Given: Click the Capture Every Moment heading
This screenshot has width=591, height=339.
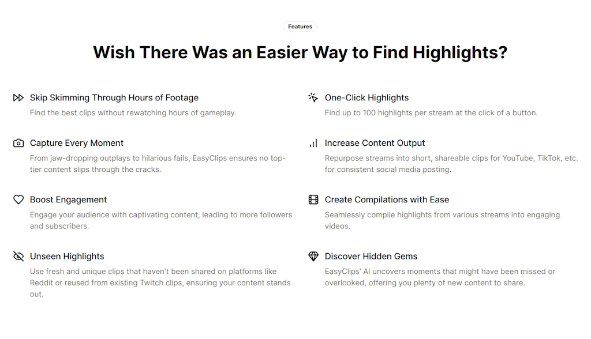Looking at the screenshot, I should [x=77, y=143].
